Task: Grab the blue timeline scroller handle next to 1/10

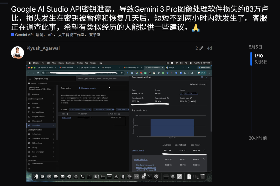Action: pos(251,59)
